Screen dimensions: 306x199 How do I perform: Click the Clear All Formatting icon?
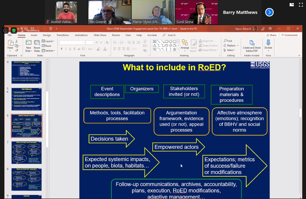(107, 43)
